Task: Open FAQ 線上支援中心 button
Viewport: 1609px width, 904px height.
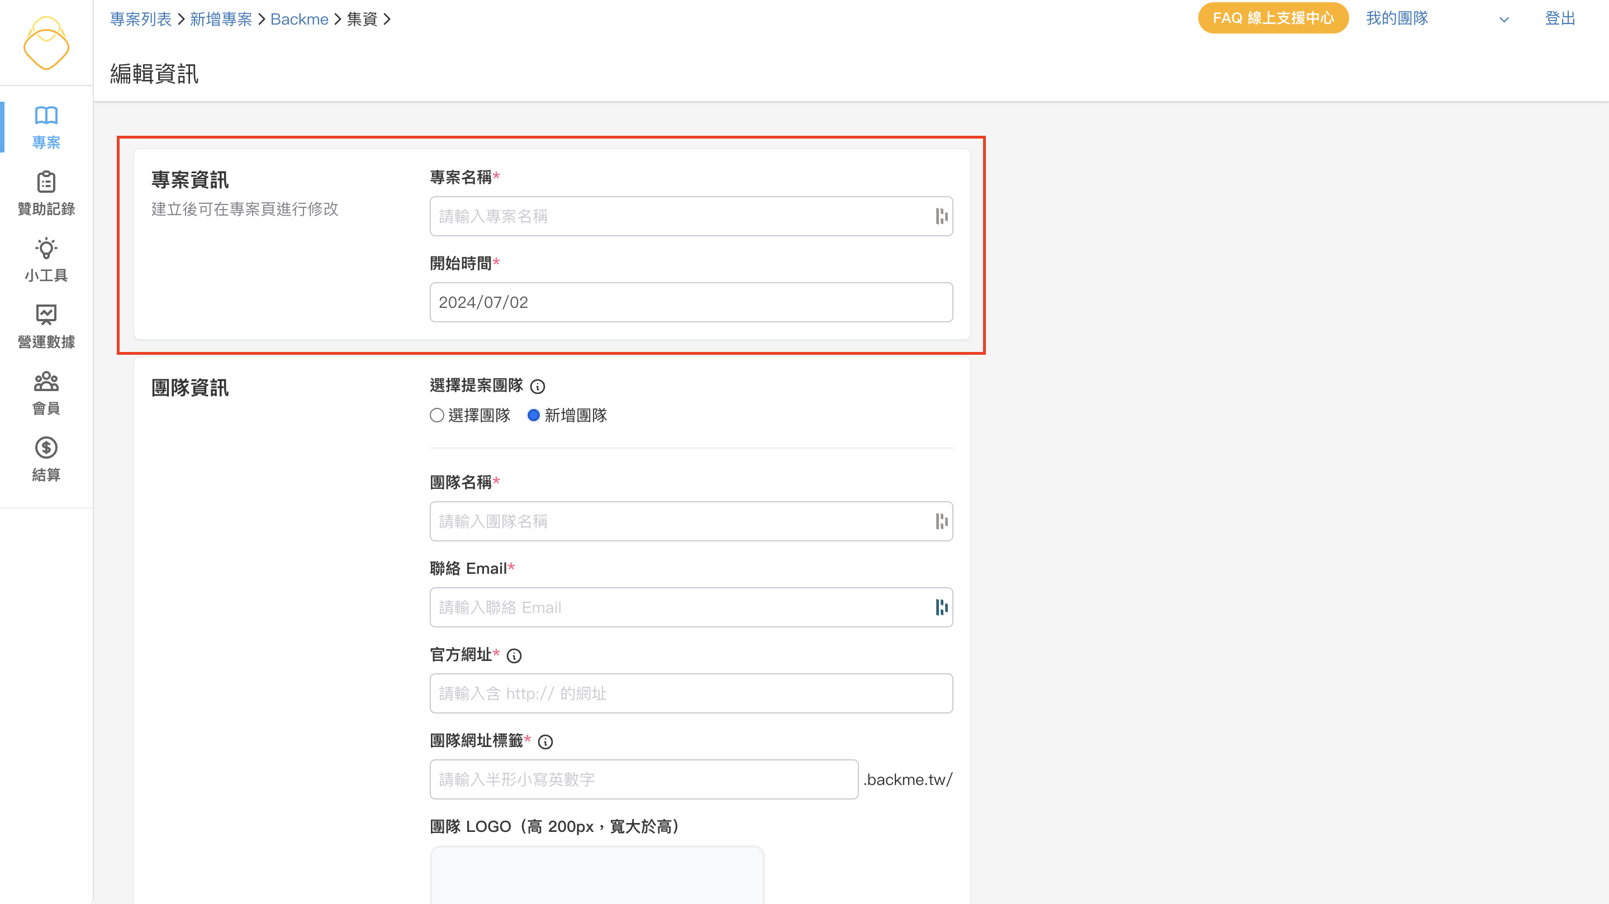Action: pyautogui.click(x=1273, y=18)
